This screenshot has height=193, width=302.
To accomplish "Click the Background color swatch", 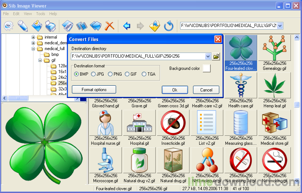I will (206, 68).
